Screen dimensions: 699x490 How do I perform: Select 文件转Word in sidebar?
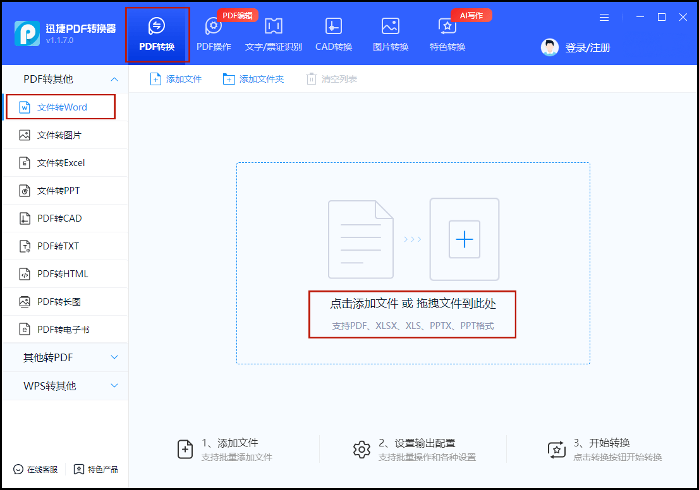pyautogui.click(x=65, y=107)
